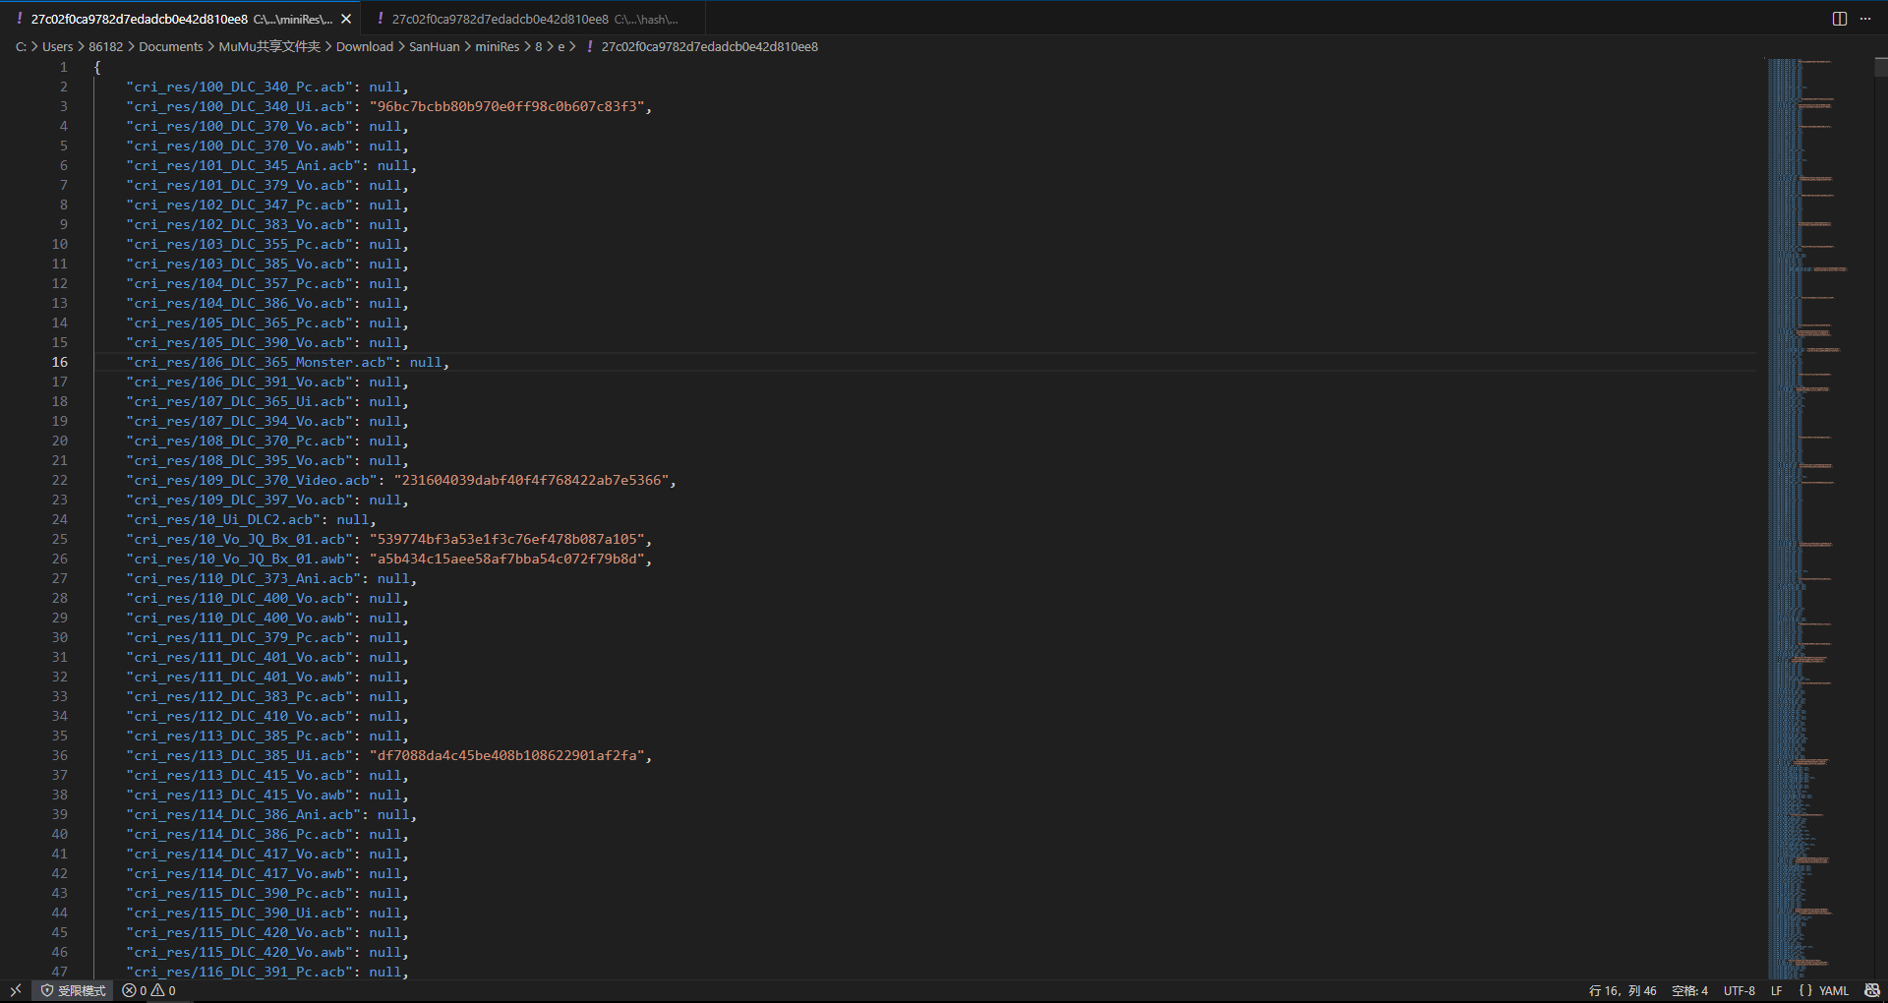Click the line 16 column 46 position indicator
1888x1003 pixels.
pyautogui.click(x=1622, y=990)
